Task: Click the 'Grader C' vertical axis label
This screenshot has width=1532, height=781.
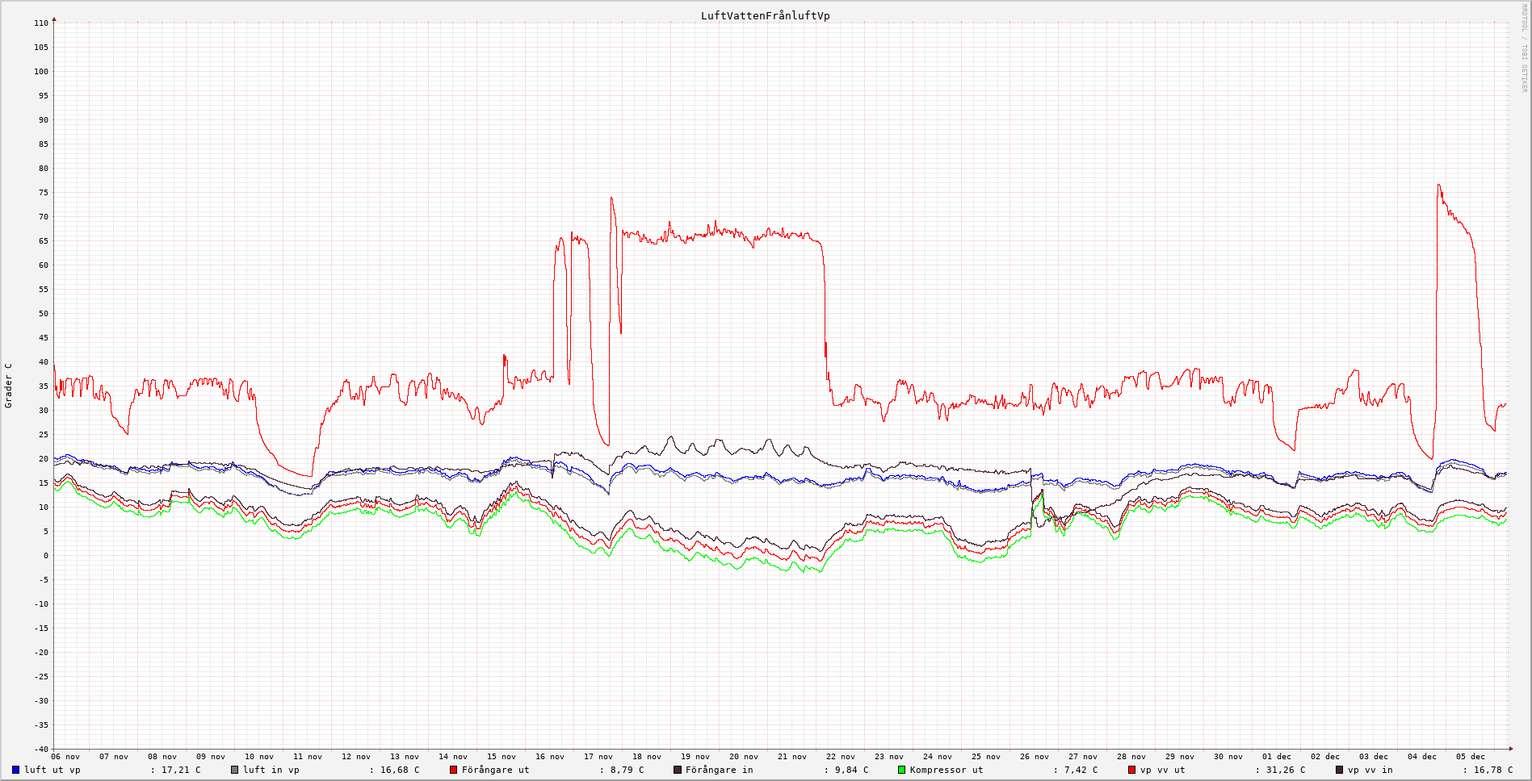Action: point(9,386)
